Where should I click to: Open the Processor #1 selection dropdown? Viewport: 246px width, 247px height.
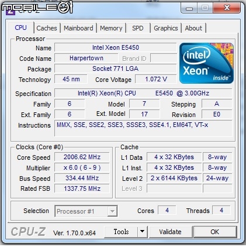click(86, 211)
